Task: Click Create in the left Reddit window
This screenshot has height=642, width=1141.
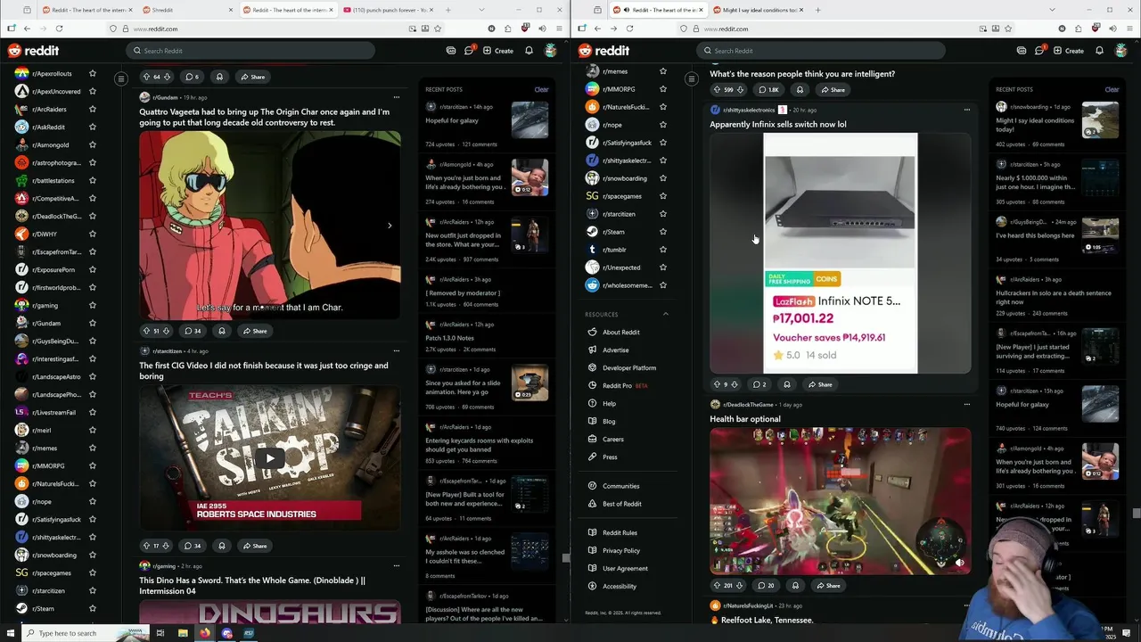Action: tap(498, 51)
